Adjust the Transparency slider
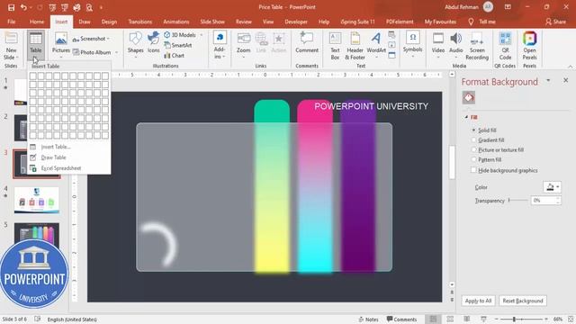This screenshot has width=576, height=324. point(518,200)
